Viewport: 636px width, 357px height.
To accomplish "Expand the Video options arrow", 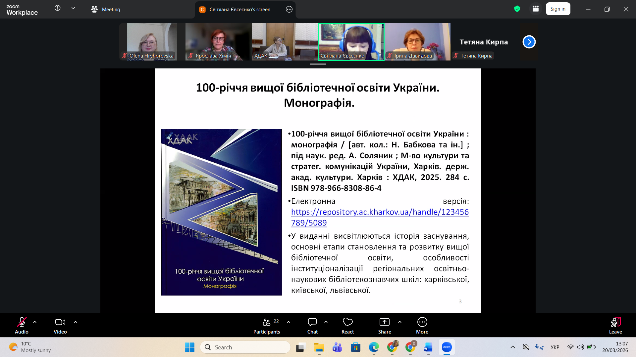I will [x=76, y=322].
